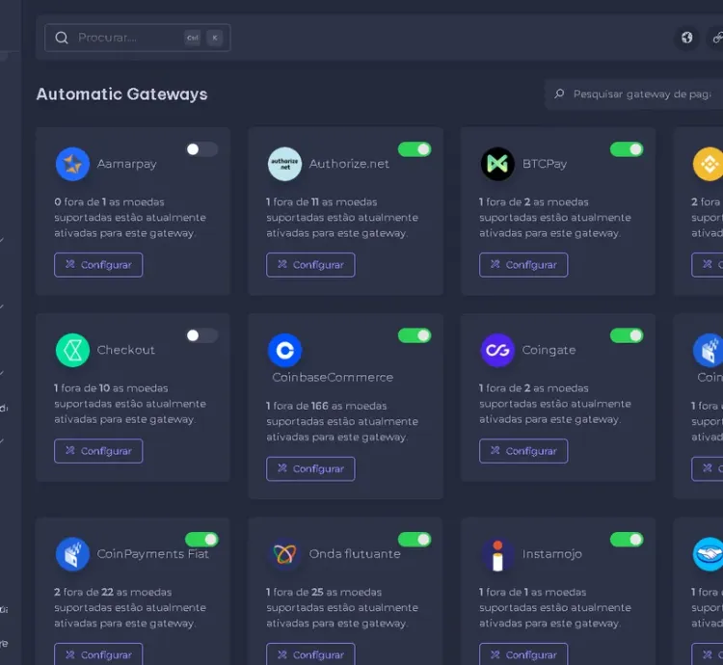Switch off the Onda flutuante gateway
Viewport: 723px width, 665px height.
pyautogui.click(x=415, y=540)
